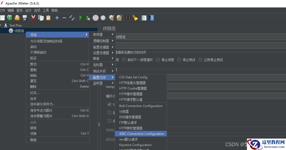Select 启动下一进程循环 radio button

pyautogui.click(x=124, y=59)
